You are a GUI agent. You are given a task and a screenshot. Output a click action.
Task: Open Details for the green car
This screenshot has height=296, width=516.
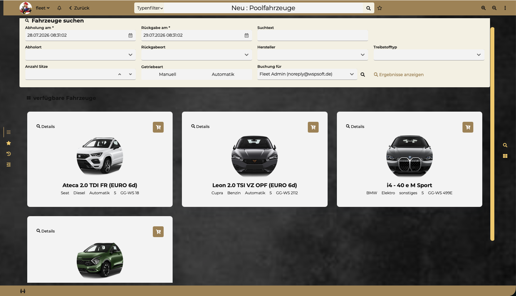(x=45, y=231)
